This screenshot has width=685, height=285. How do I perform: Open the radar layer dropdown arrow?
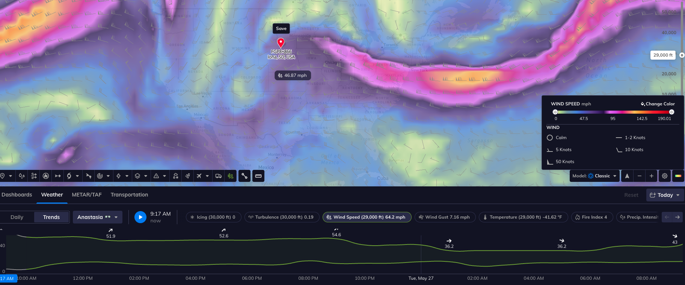point(108,176)
